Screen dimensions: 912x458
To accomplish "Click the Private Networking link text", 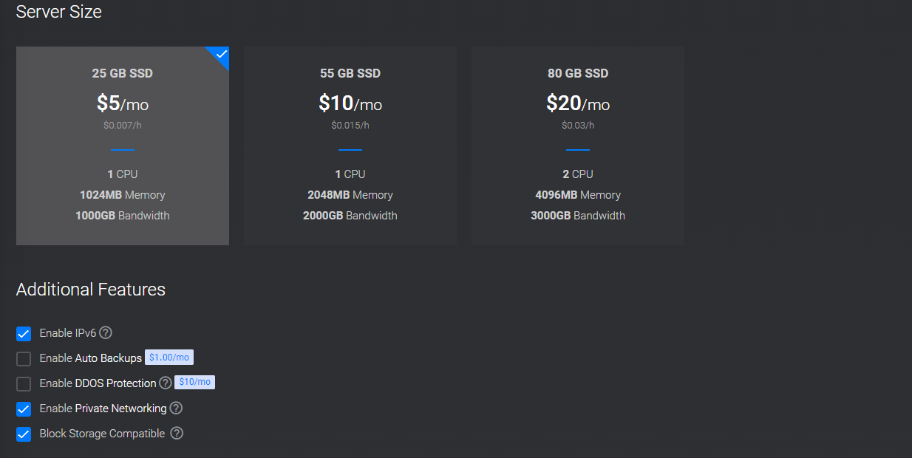I will click(x=121, y=409).
